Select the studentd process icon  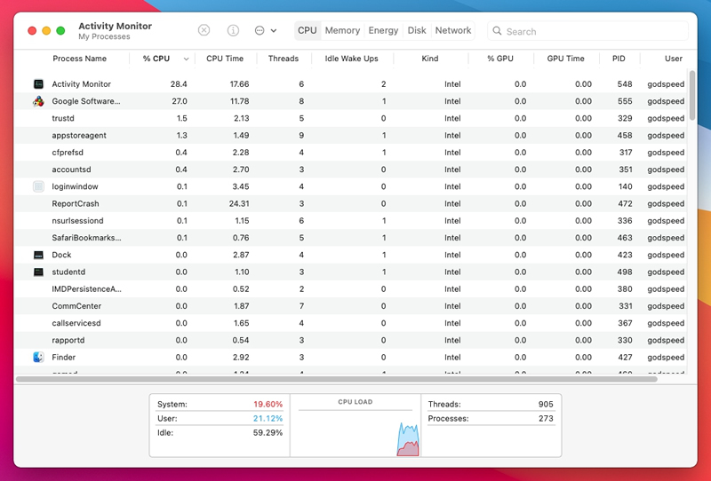click(38, 272)
